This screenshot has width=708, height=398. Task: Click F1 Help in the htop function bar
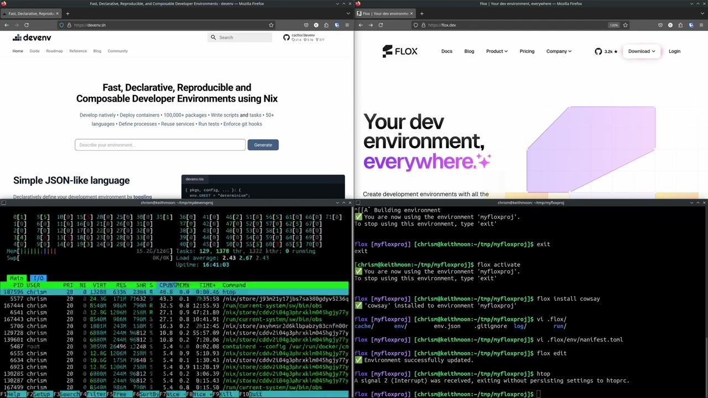(13, 394)
